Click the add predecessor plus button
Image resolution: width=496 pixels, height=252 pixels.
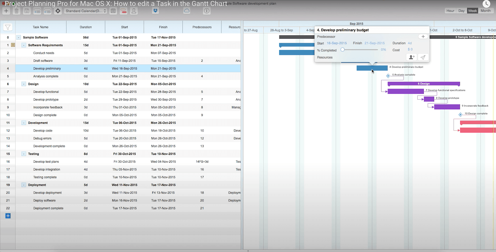[x=423, y=37]
